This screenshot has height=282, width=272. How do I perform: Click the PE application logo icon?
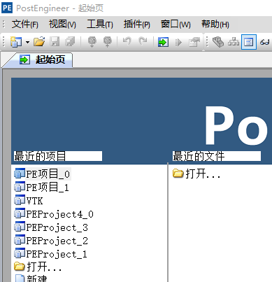[x=7, y=8]
